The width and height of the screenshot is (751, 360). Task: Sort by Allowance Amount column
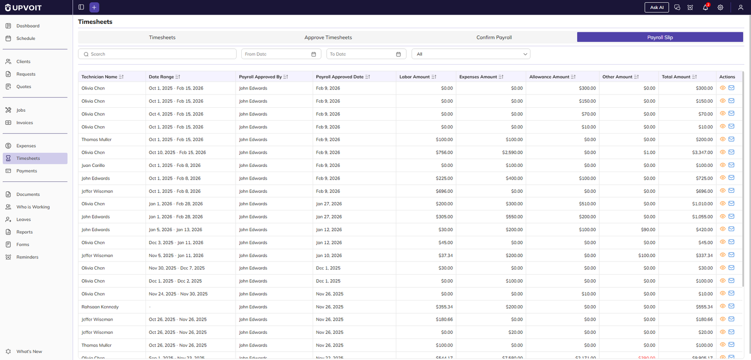click(x=573, y=77)
